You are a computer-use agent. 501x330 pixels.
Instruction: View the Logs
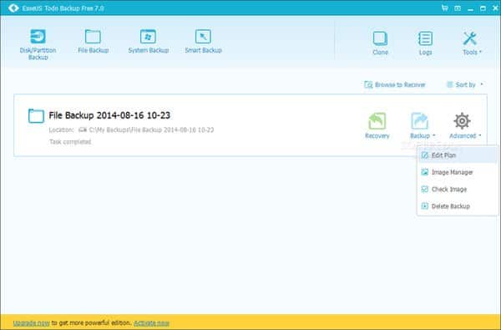(x=425, y=43)
